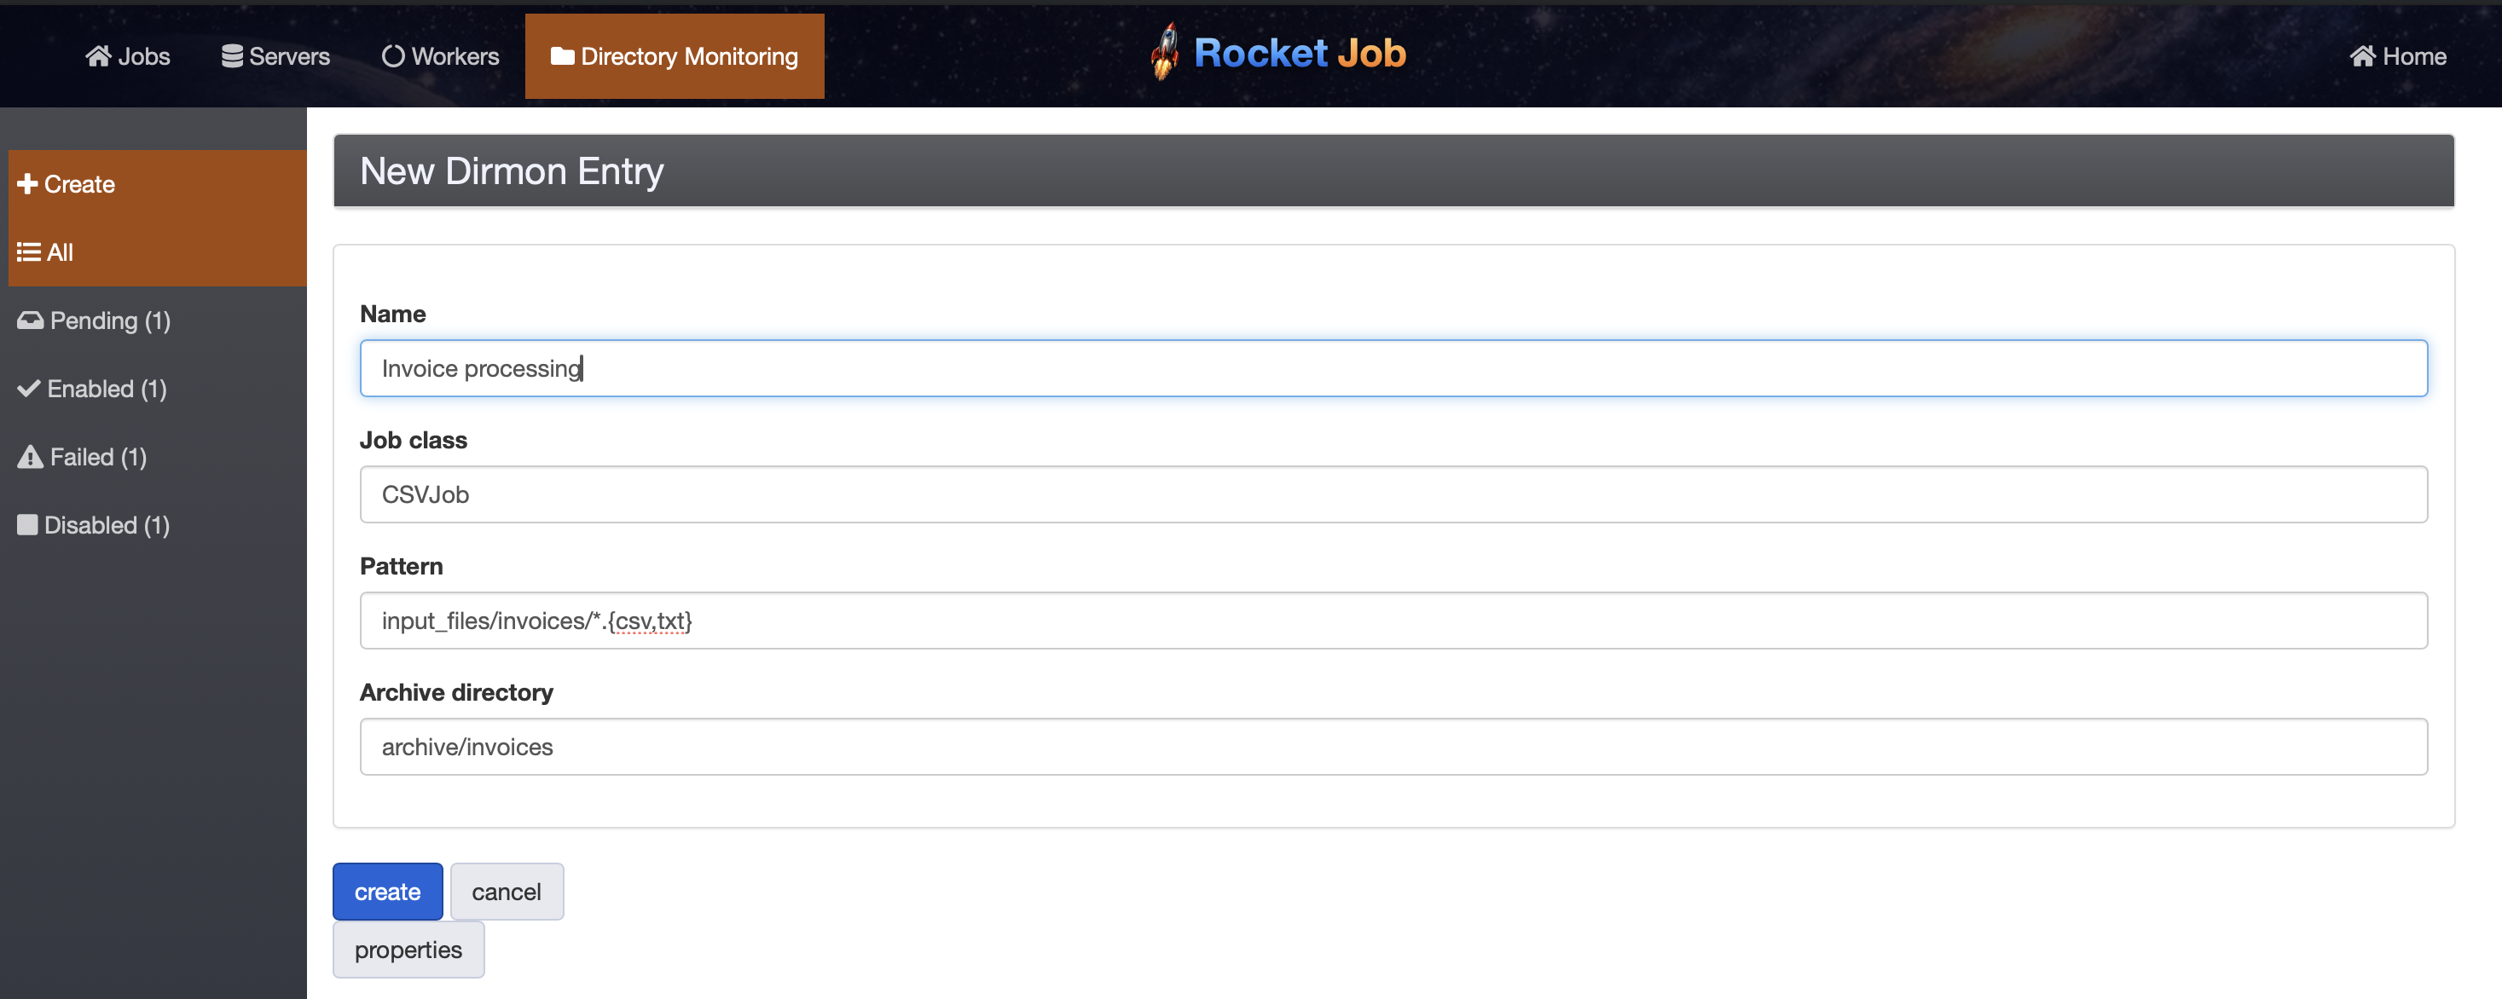
Task: Focus the Job class input field
Action: (x=1393, y=494)
